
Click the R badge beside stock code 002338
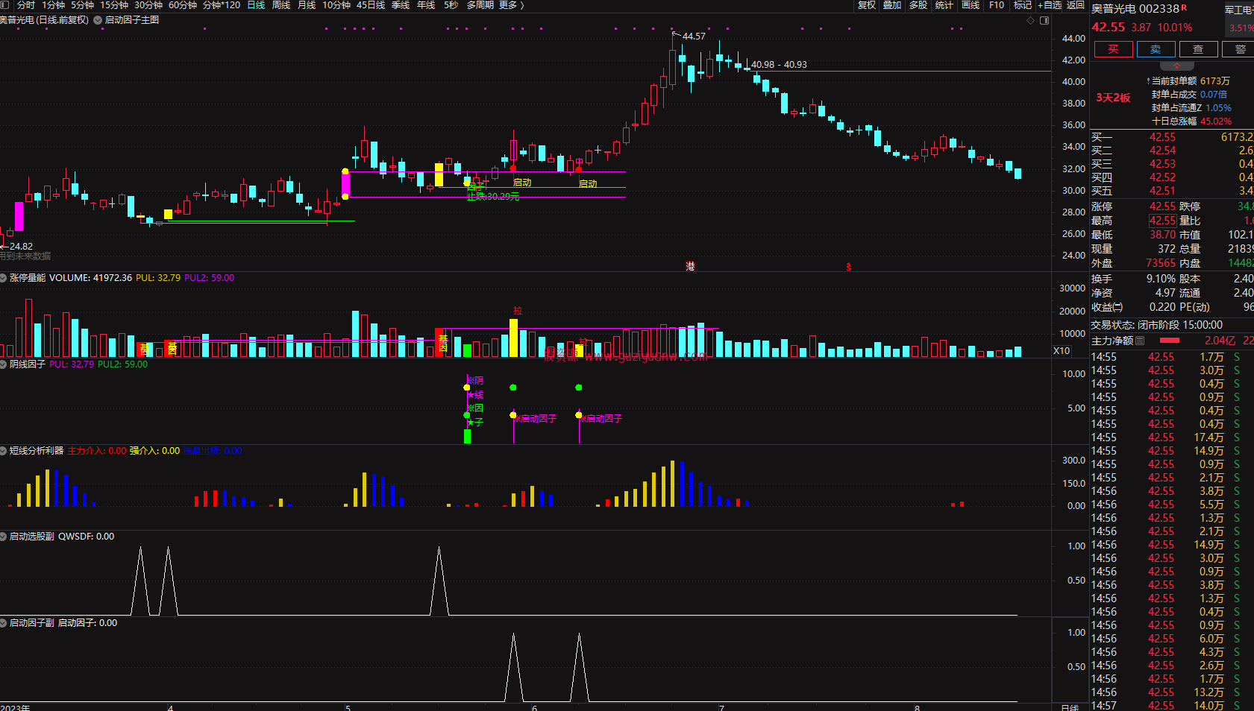point(1184,7)
